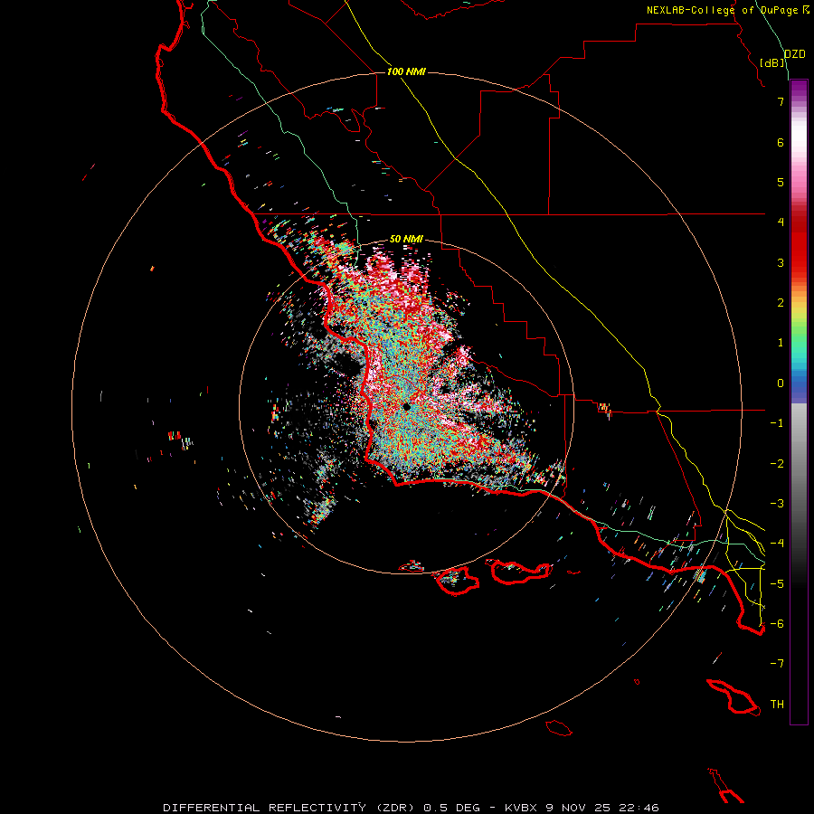Viewport: 814px width, 814px height.
Task: Click the 6 dB scale value
Action: pos(781,142)
